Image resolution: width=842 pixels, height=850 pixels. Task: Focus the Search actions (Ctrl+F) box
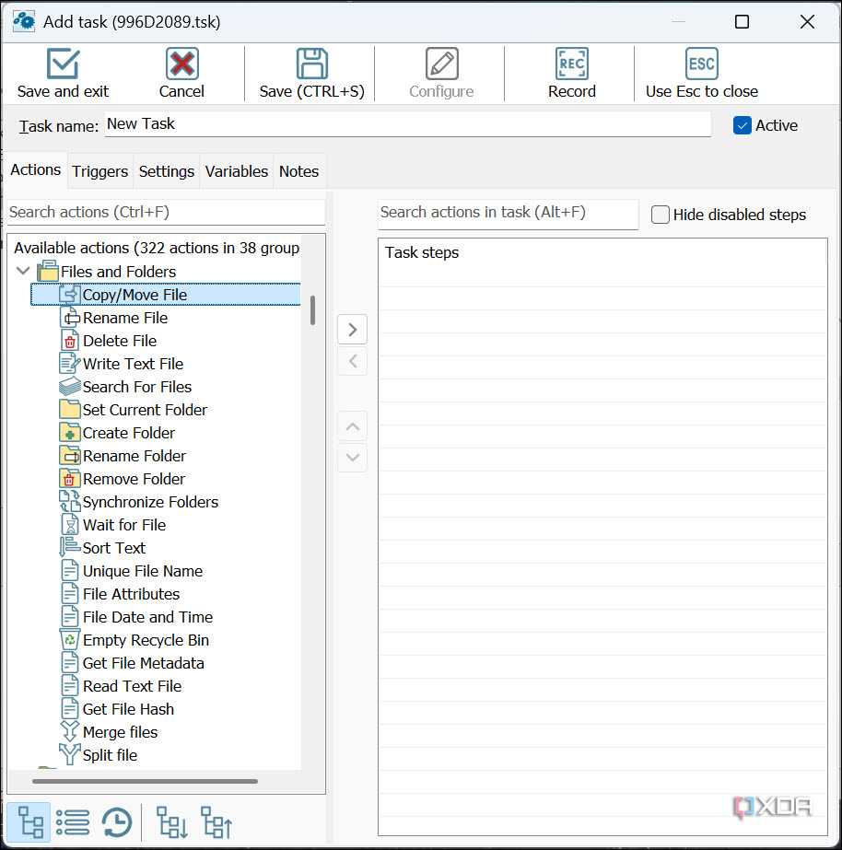[x=166, y=212]
